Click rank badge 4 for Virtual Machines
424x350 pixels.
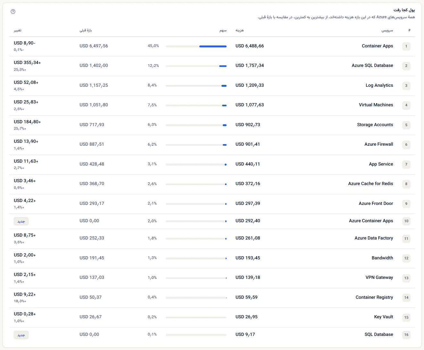pyautogui.click(x=406, y=105)
